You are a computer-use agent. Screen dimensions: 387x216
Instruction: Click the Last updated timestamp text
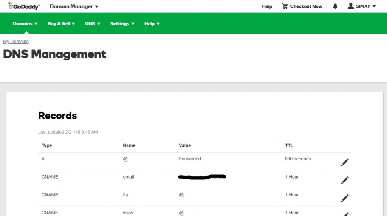[x=68, y=132]
